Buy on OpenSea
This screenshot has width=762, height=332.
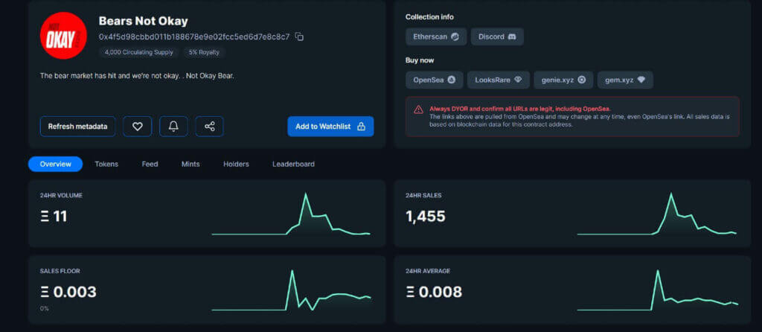point(435,80)
